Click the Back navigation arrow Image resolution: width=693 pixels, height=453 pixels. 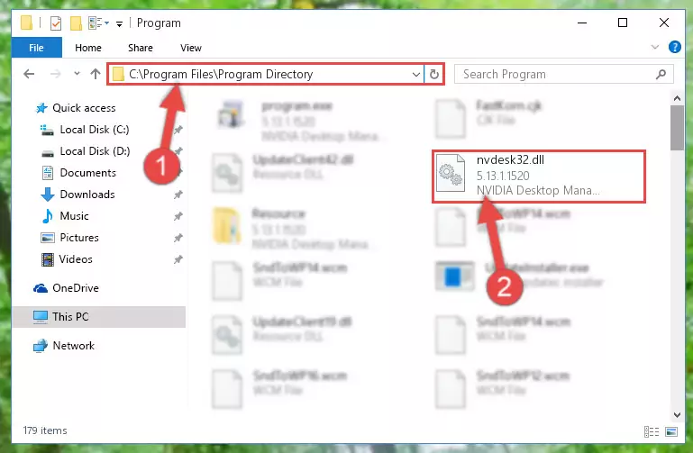[29, 74]
